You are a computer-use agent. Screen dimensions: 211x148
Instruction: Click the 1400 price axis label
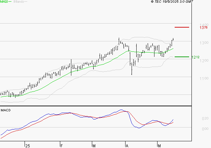(x=204, y=25)
